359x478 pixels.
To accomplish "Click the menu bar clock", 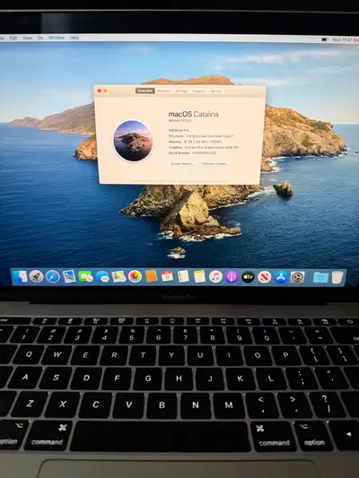I will coord(346,40).
